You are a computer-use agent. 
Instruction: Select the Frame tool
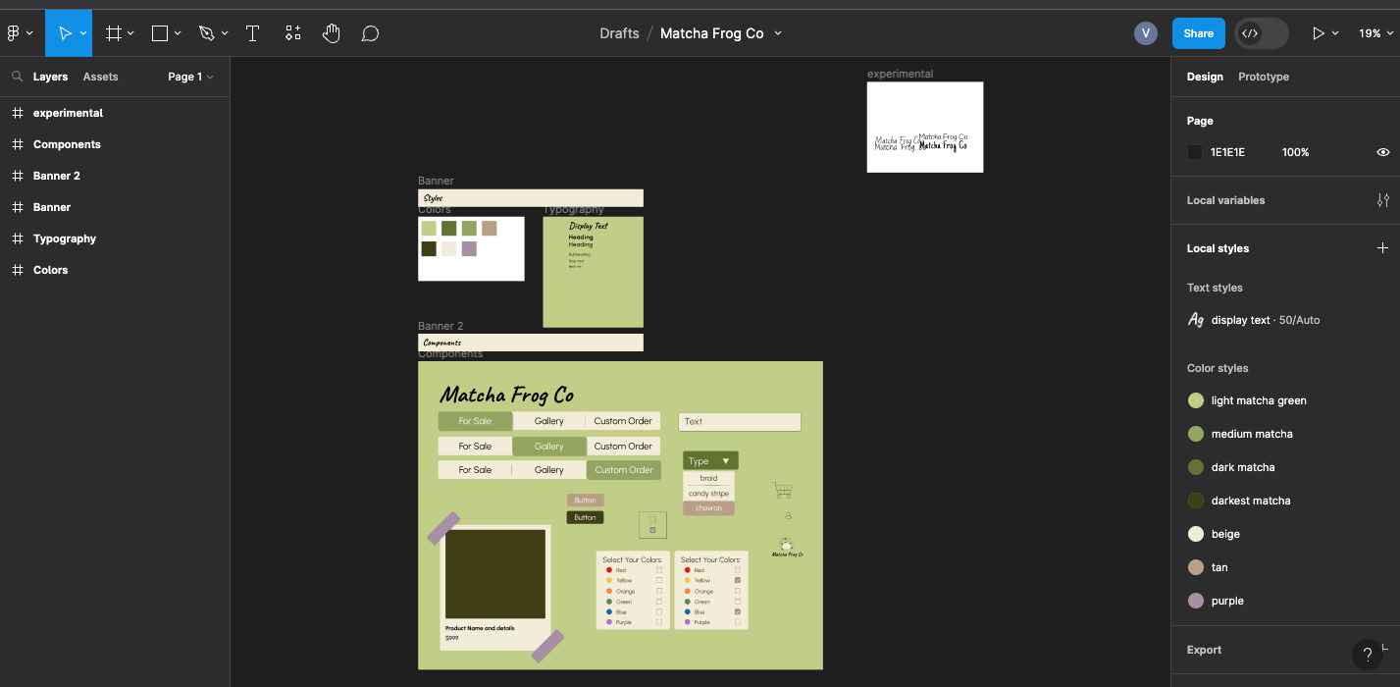point(114,33)
